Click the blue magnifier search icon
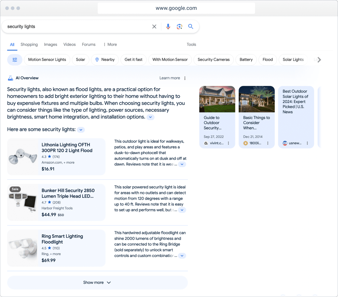Viewport: 338px width, 297px height. pyautogui.click(x=190, y=27)
